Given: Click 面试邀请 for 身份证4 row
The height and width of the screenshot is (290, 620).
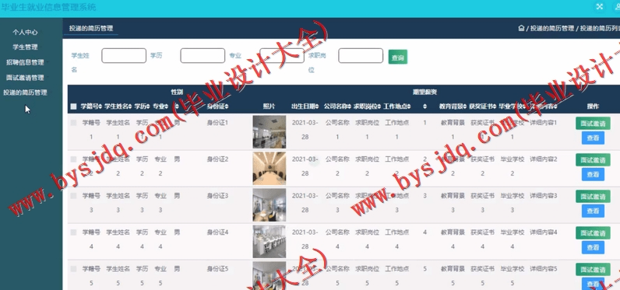Looking at the screenshot, I should coord(593,232).
